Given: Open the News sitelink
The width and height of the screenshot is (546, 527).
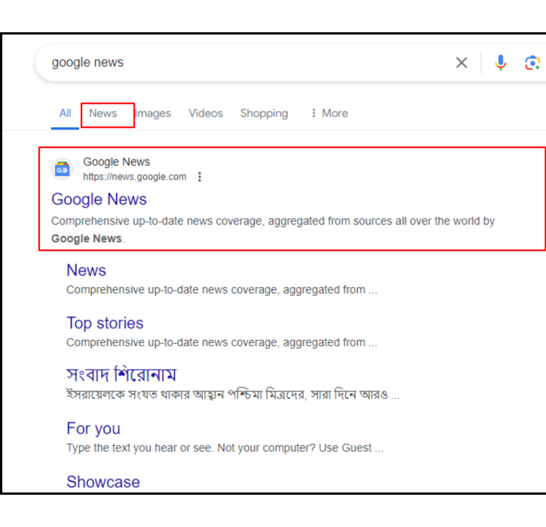Looking at the screenshot, I should pos(86,270).
